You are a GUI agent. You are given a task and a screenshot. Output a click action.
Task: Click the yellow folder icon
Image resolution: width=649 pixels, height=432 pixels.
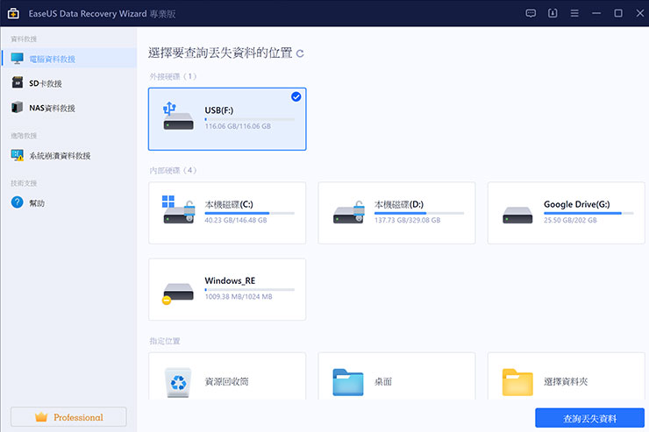[517, 382]
